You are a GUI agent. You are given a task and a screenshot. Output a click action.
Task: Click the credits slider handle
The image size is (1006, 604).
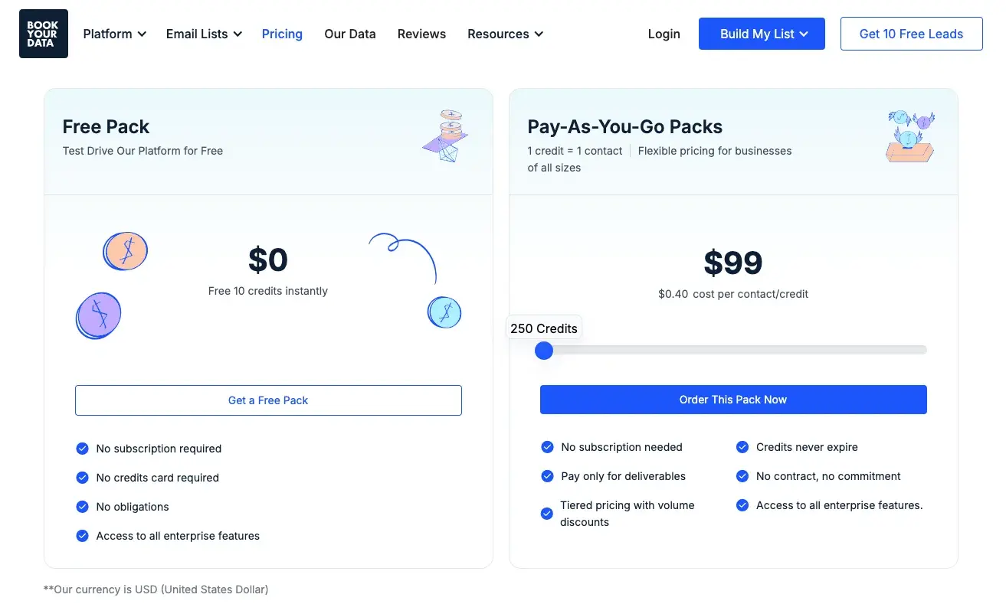click(x=544, y=351)
